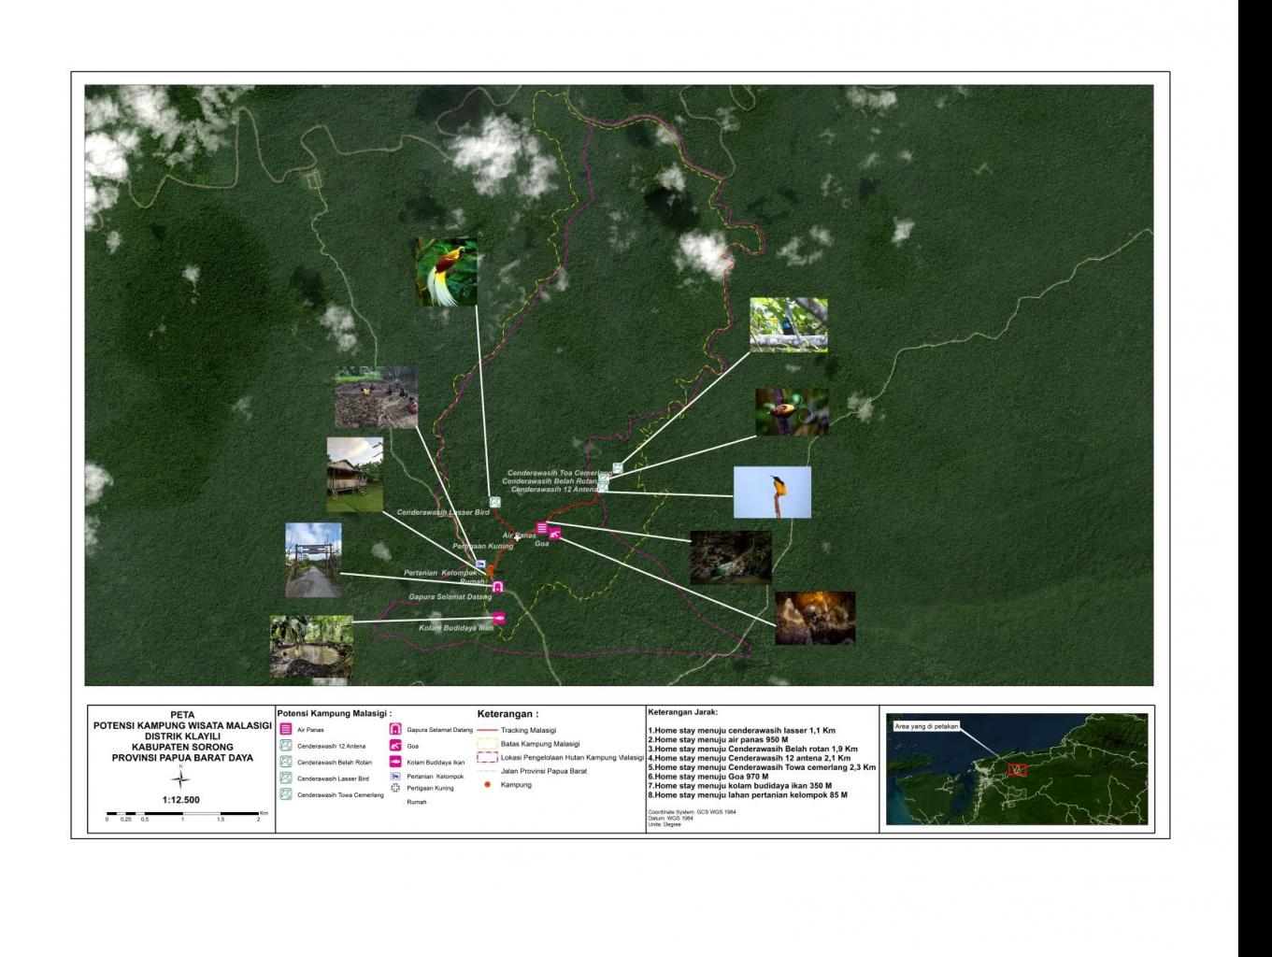The image size is (1272, 957).
Task: Click the 'Rumah' legend label
Action: click(x=417, y=802)
